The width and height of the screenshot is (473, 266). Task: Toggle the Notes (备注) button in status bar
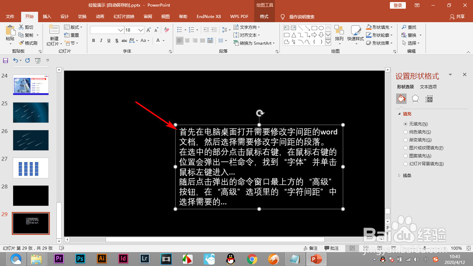311,248
